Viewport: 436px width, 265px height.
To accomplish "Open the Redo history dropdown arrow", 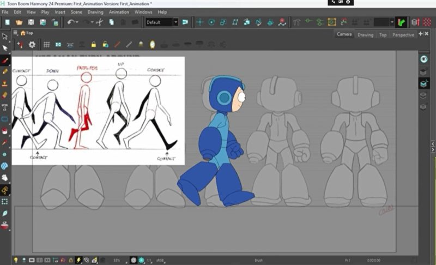I will [92, 22].
